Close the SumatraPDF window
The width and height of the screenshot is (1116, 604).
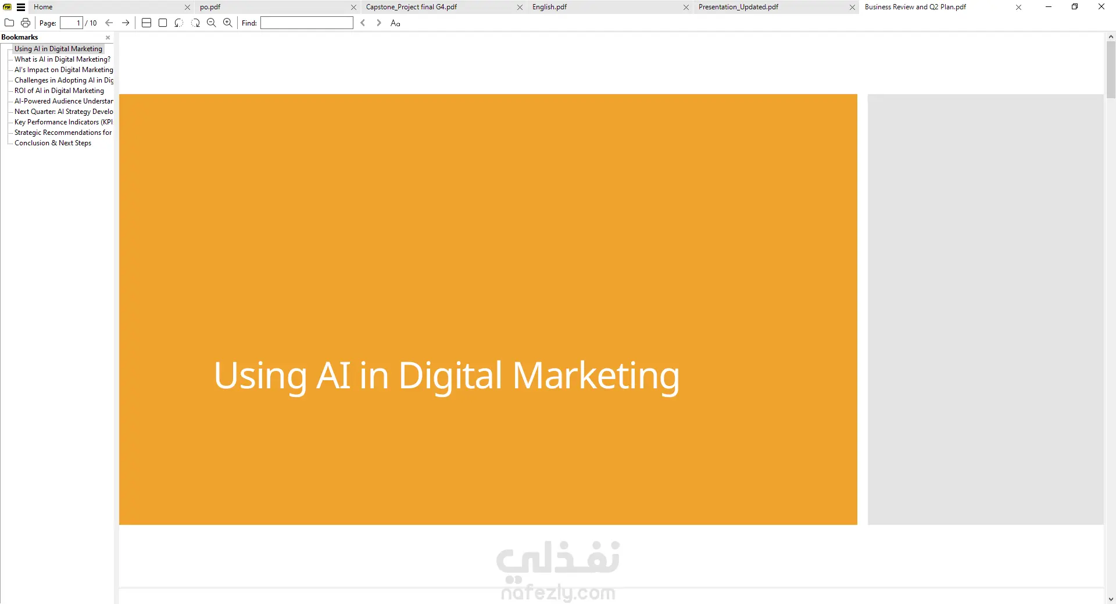tap(1101, 7)
